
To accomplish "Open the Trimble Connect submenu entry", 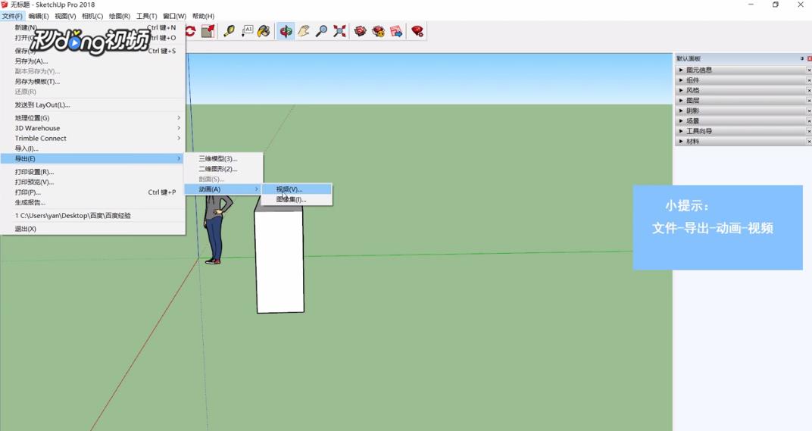I will point(92,139).
